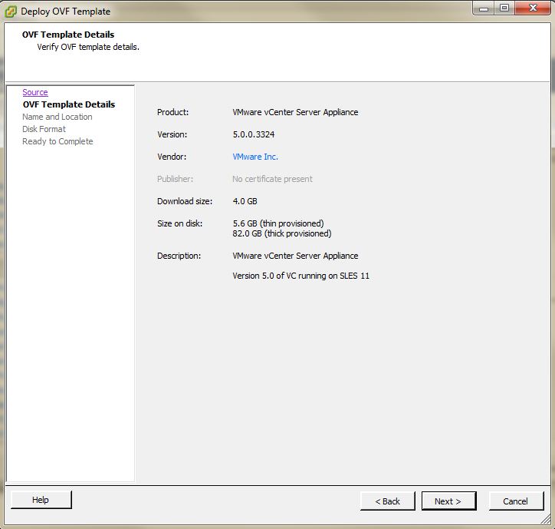Cancel the OVF deployment wizard
Screen dimensions: 555x529
click(516, 501)
